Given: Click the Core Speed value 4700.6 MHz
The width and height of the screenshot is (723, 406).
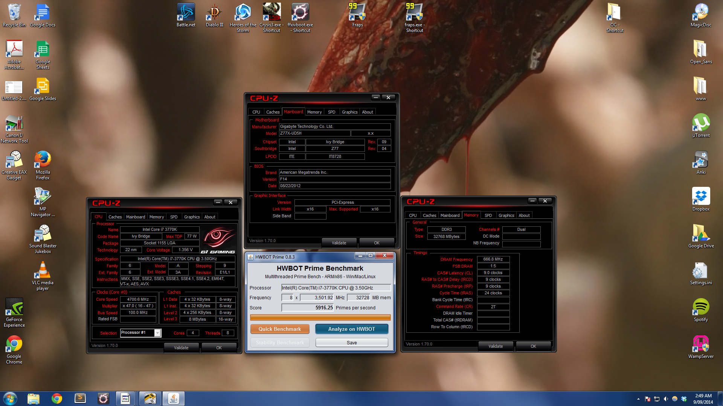Looking at the screenshot, I should tap(138, 299).
